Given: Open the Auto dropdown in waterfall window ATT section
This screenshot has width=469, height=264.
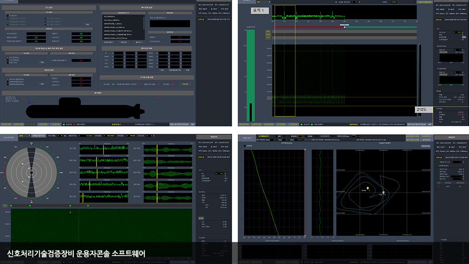Looking at the screenshot, I should pyautogui.click(x=458, y=32).
